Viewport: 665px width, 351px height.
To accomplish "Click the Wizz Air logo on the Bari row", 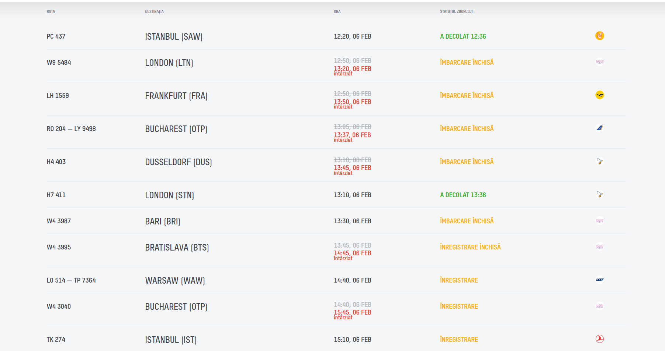I will click(x=599, y=221).
